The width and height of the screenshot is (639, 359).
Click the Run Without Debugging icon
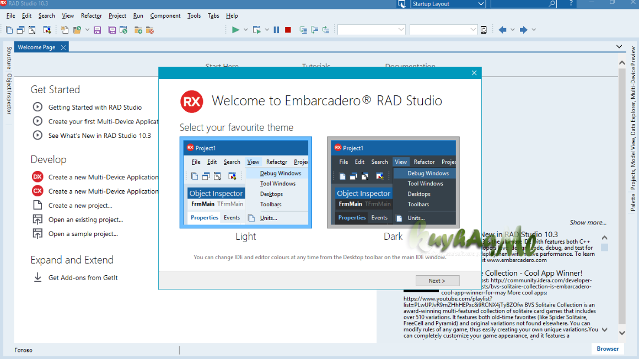click(x=257, y=29)
